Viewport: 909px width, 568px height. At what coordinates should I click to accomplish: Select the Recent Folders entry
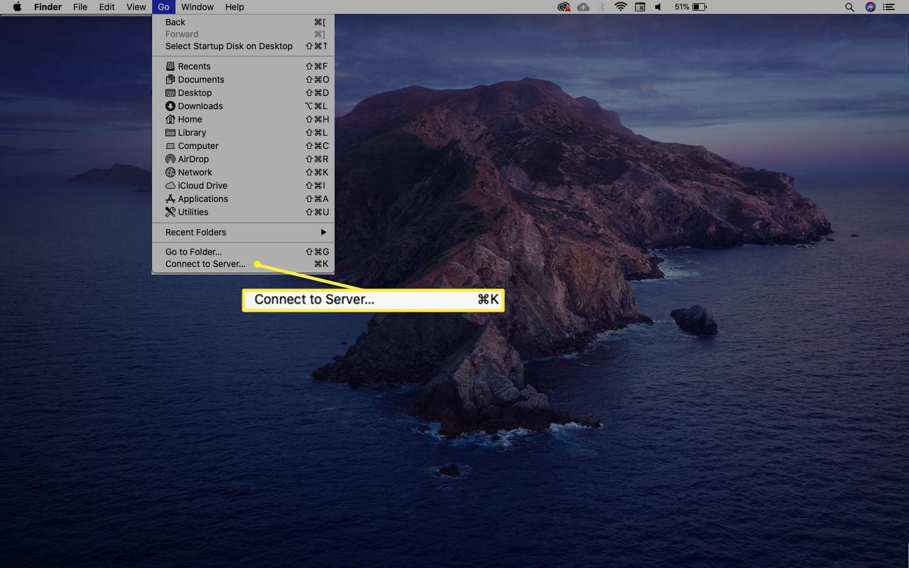pos(243,232)
